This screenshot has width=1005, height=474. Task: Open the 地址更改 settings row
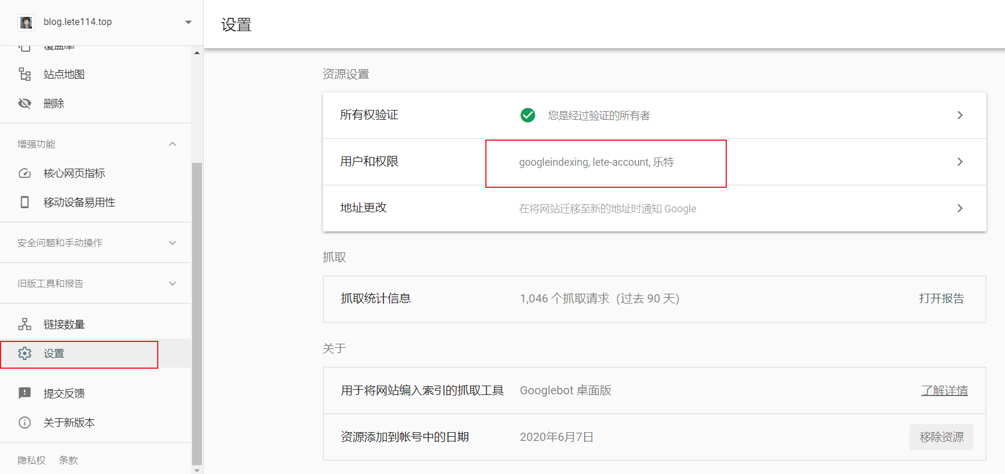click(960, 208)
